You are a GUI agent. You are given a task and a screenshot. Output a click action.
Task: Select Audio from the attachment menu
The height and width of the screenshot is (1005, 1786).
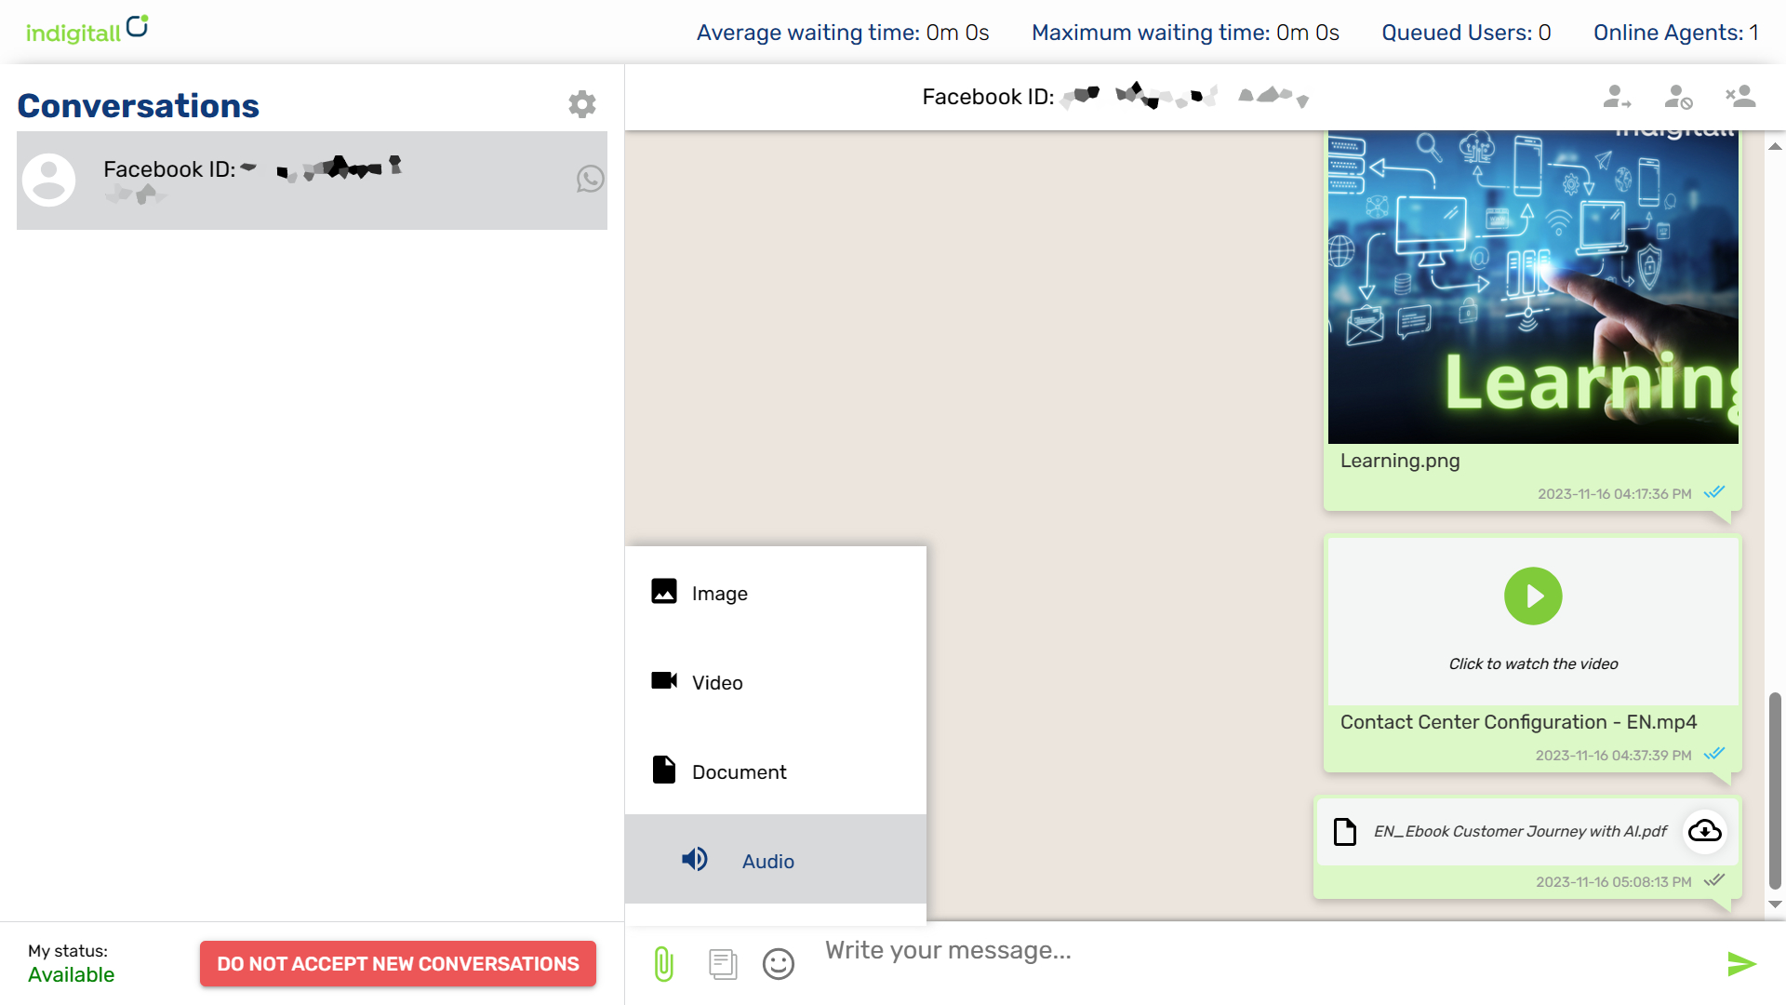(x=776, y=860)
